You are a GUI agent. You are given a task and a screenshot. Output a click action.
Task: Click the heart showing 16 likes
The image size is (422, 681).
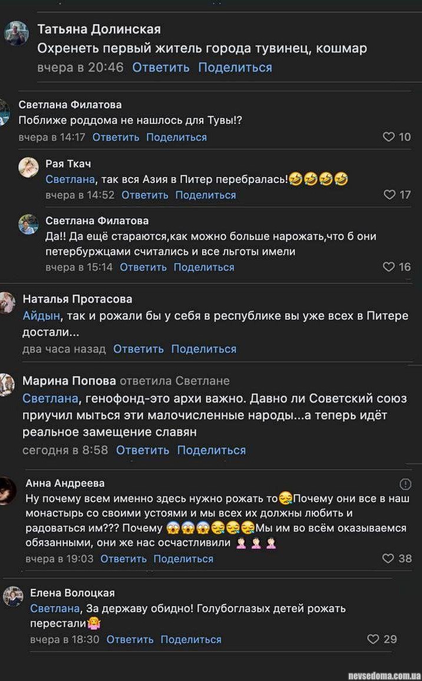(x=389, y=267)
